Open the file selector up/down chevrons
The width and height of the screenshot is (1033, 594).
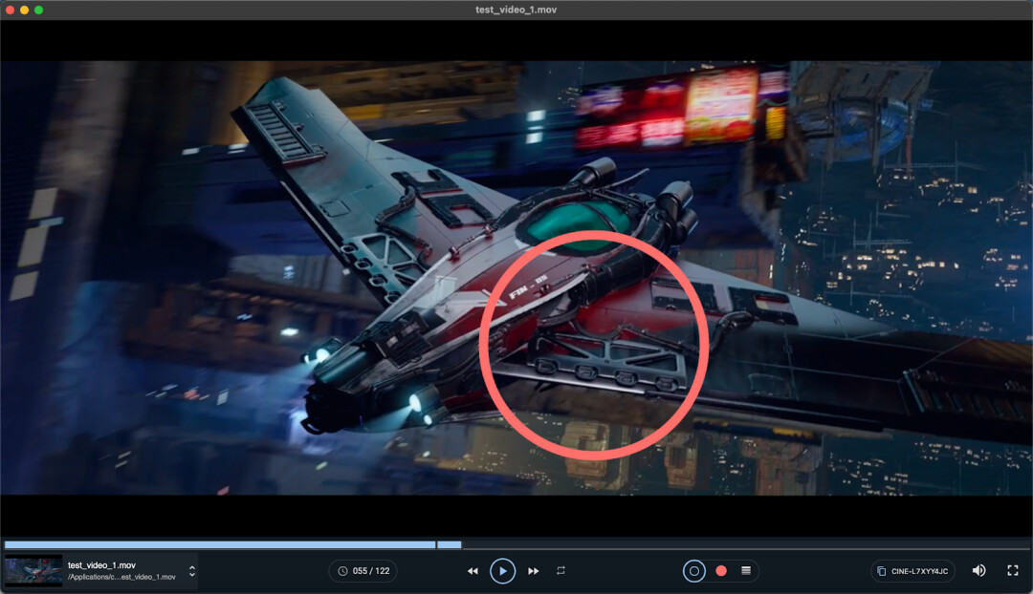pyautogui.click(x=191, y=571)
